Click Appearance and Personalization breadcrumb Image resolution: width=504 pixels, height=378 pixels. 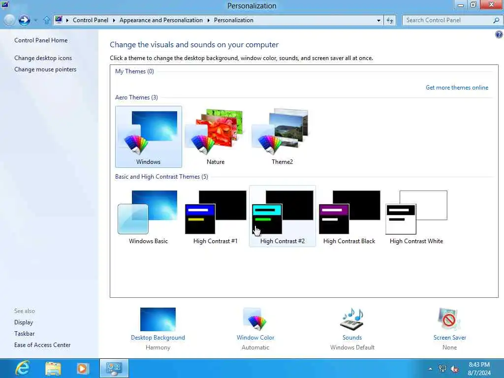pyautogui.click(x=161, y=20)
